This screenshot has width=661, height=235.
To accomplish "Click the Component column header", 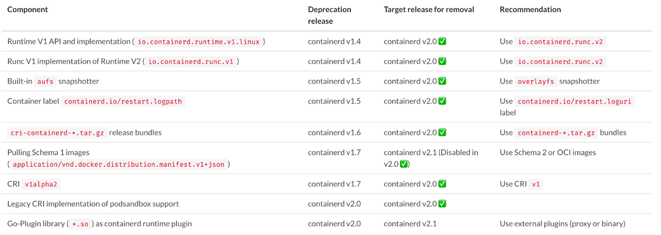I will point(28,9).
